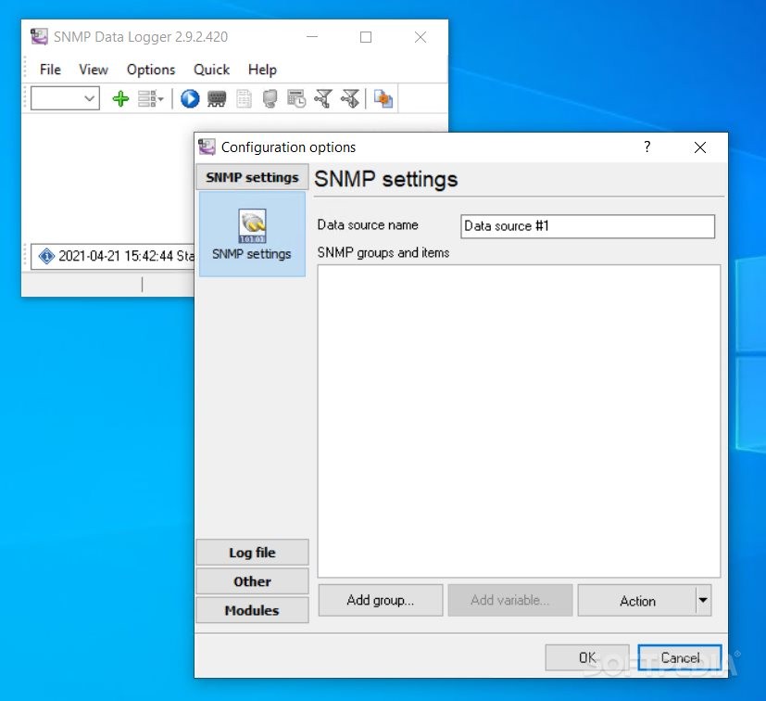
Task: Click the SNMP settings icon in sidebar
Action: tap(252, 235)
